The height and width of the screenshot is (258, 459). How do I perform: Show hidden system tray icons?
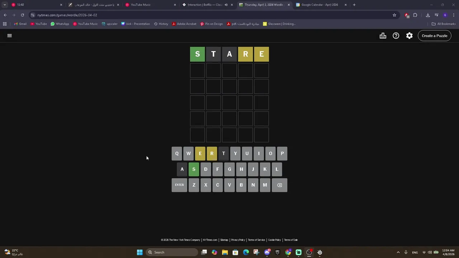pos(398,252)
